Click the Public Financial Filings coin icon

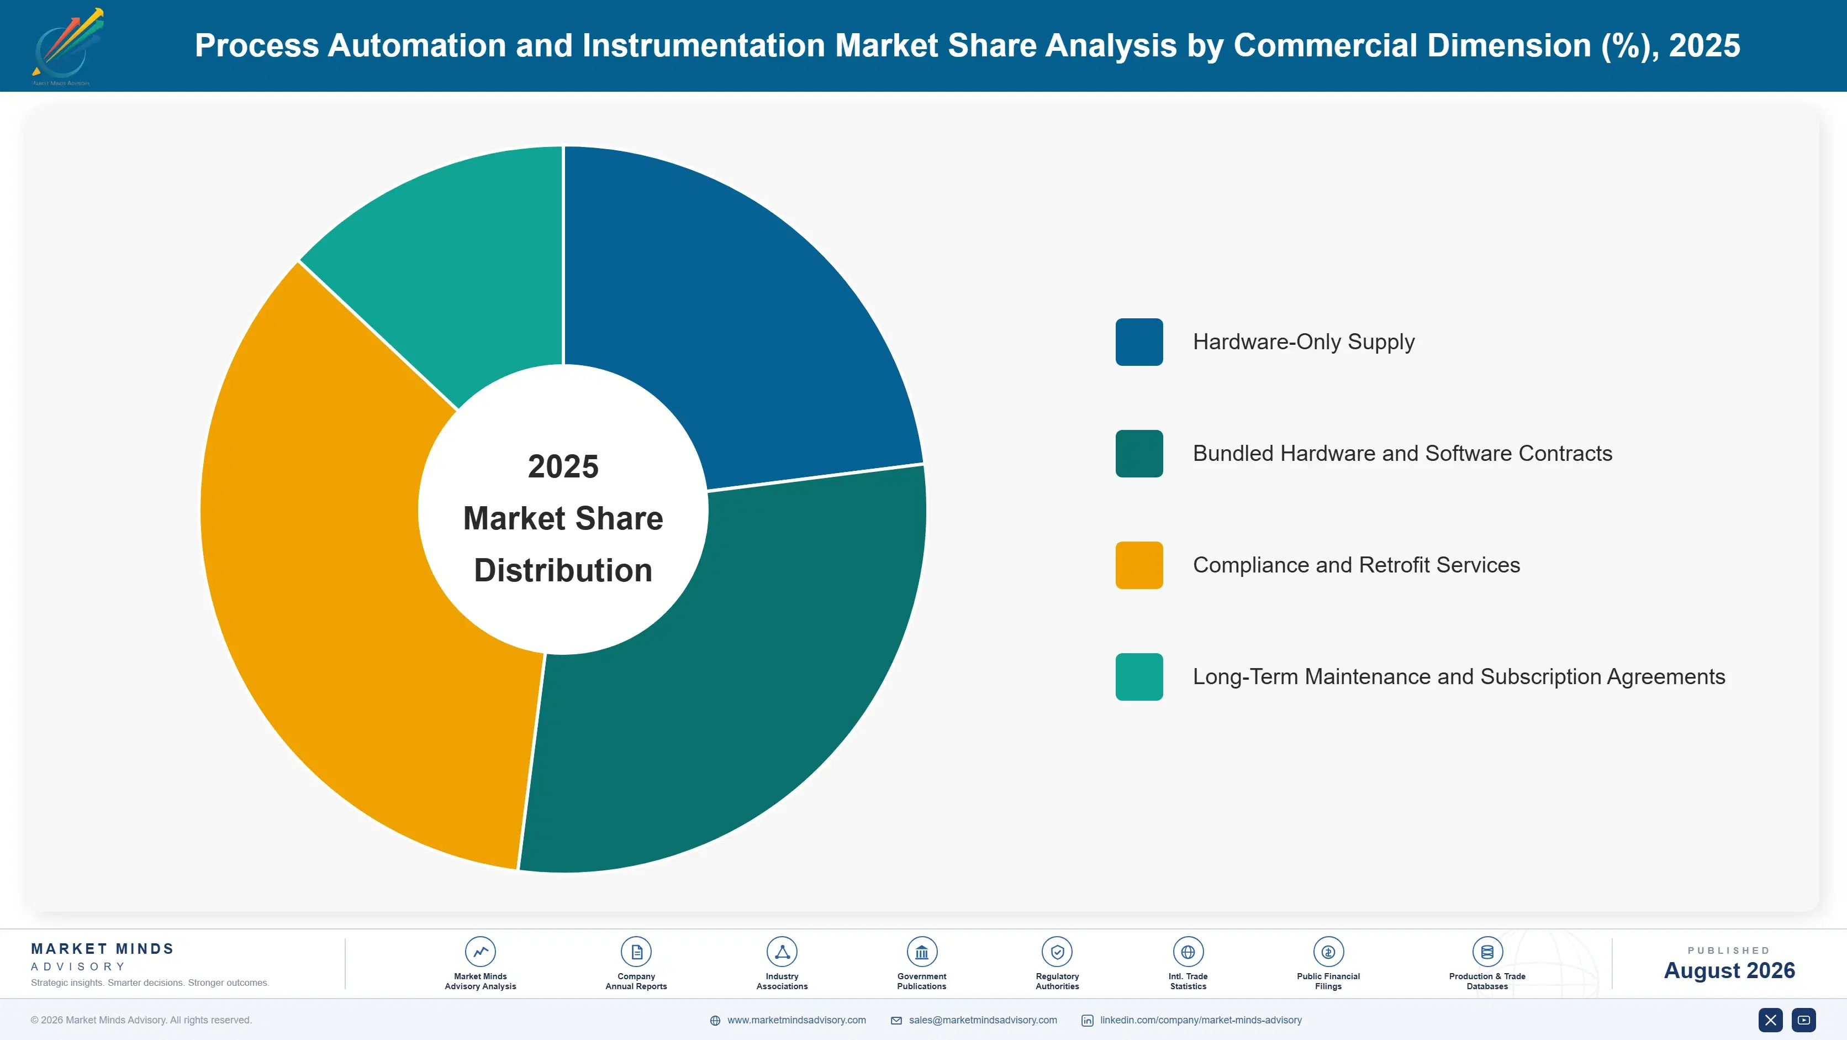1328,952
